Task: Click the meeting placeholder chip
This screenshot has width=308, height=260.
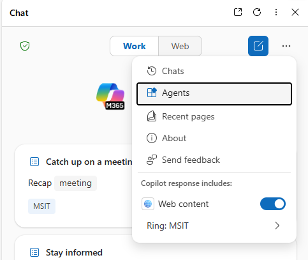Action: (75, 183)
